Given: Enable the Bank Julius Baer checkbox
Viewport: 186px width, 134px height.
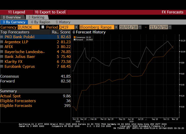Looking at the screenshot, I should 2,57.
